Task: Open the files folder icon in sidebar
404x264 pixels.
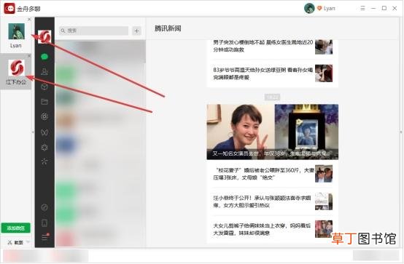Action: (x=44, y=102)
